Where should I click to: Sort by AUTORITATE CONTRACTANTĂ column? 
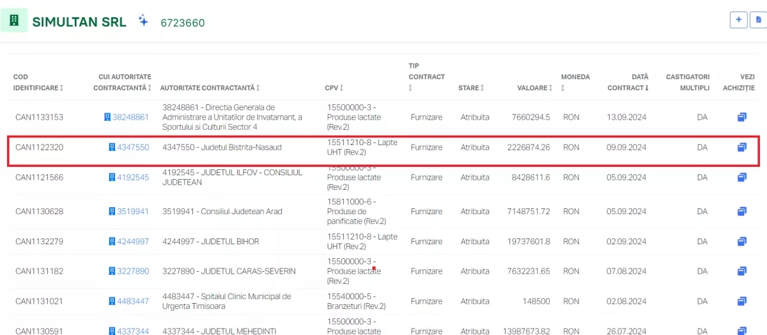pyautogui.click(x=210, y=88)
